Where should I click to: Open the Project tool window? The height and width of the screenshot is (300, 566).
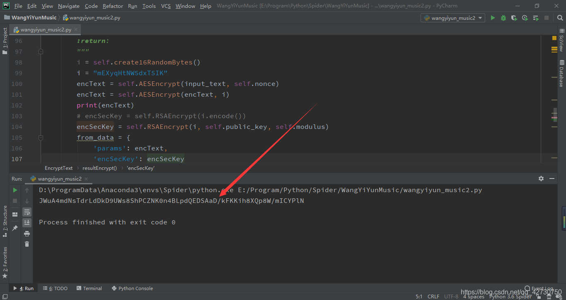tap(5, 41)
